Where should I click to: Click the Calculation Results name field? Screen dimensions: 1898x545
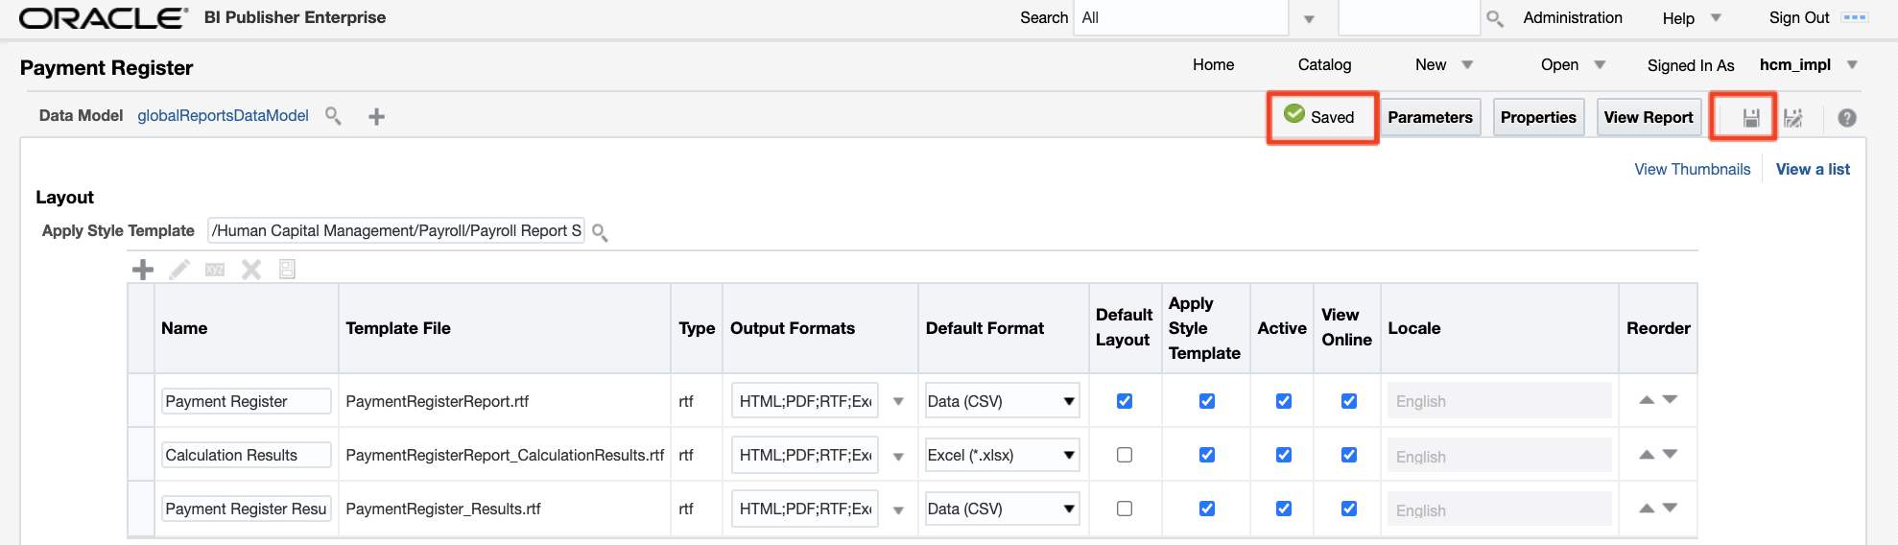pos(246,455)
